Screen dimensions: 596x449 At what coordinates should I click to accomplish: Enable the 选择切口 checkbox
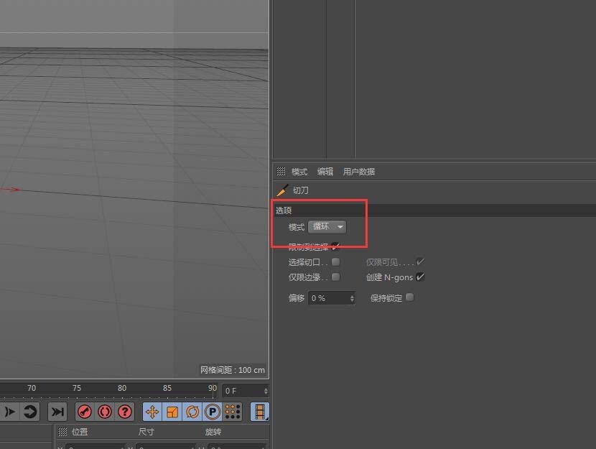pos(335,261)
